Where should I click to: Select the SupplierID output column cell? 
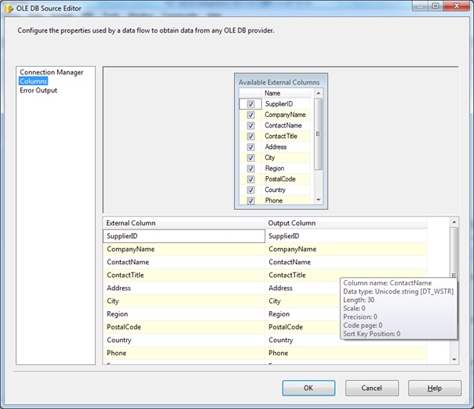[346, 236]
